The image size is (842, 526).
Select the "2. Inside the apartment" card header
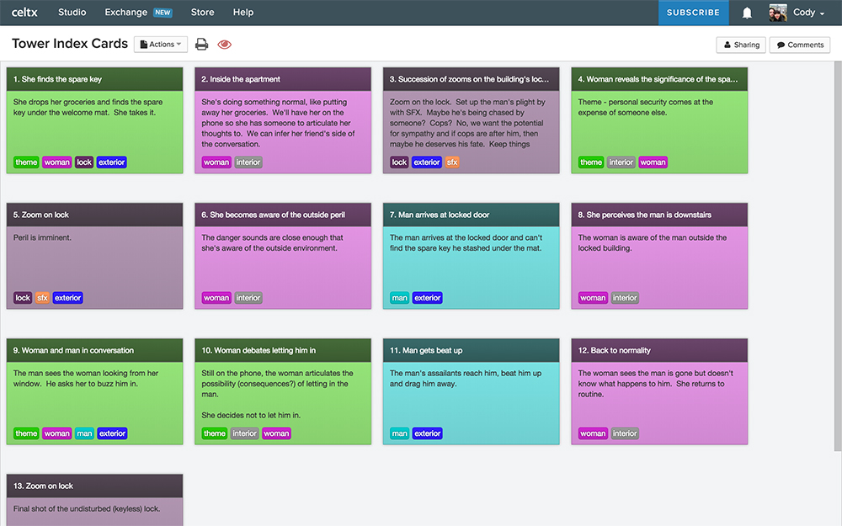(283, 79)
